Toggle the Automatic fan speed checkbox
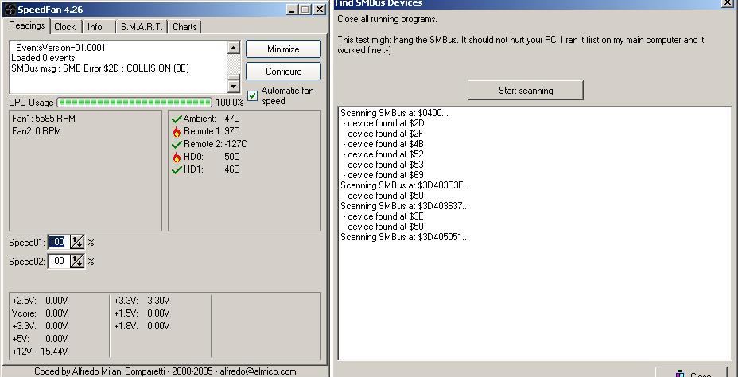Viewport: 738px width, 377px height. point(253,96)
